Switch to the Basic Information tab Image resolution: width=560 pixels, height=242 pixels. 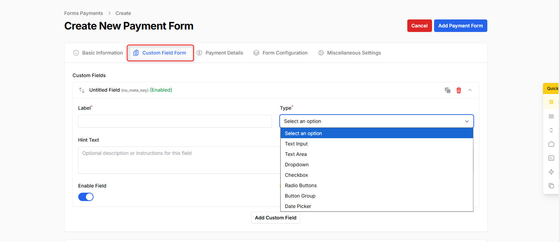(98, 53)
